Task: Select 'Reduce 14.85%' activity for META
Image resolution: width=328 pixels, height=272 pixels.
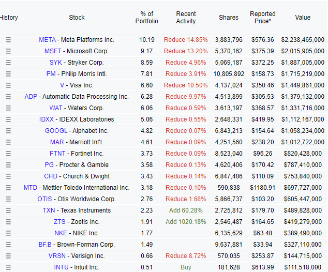Action: [x=186, y=40]
